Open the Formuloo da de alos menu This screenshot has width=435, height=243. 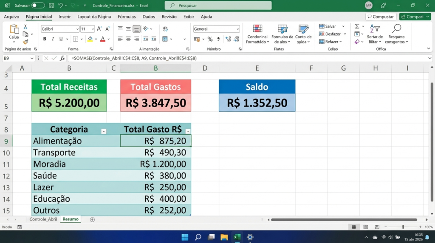[282, 34]
